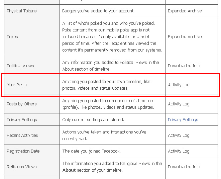Click the Pokes row label
The image size is (221, 179).
(x=12, y=37)
